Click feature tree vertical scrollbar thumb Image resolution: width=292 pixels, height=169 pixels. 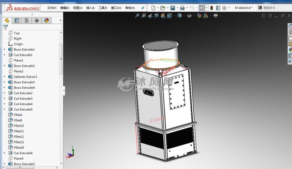pos(61,59)
